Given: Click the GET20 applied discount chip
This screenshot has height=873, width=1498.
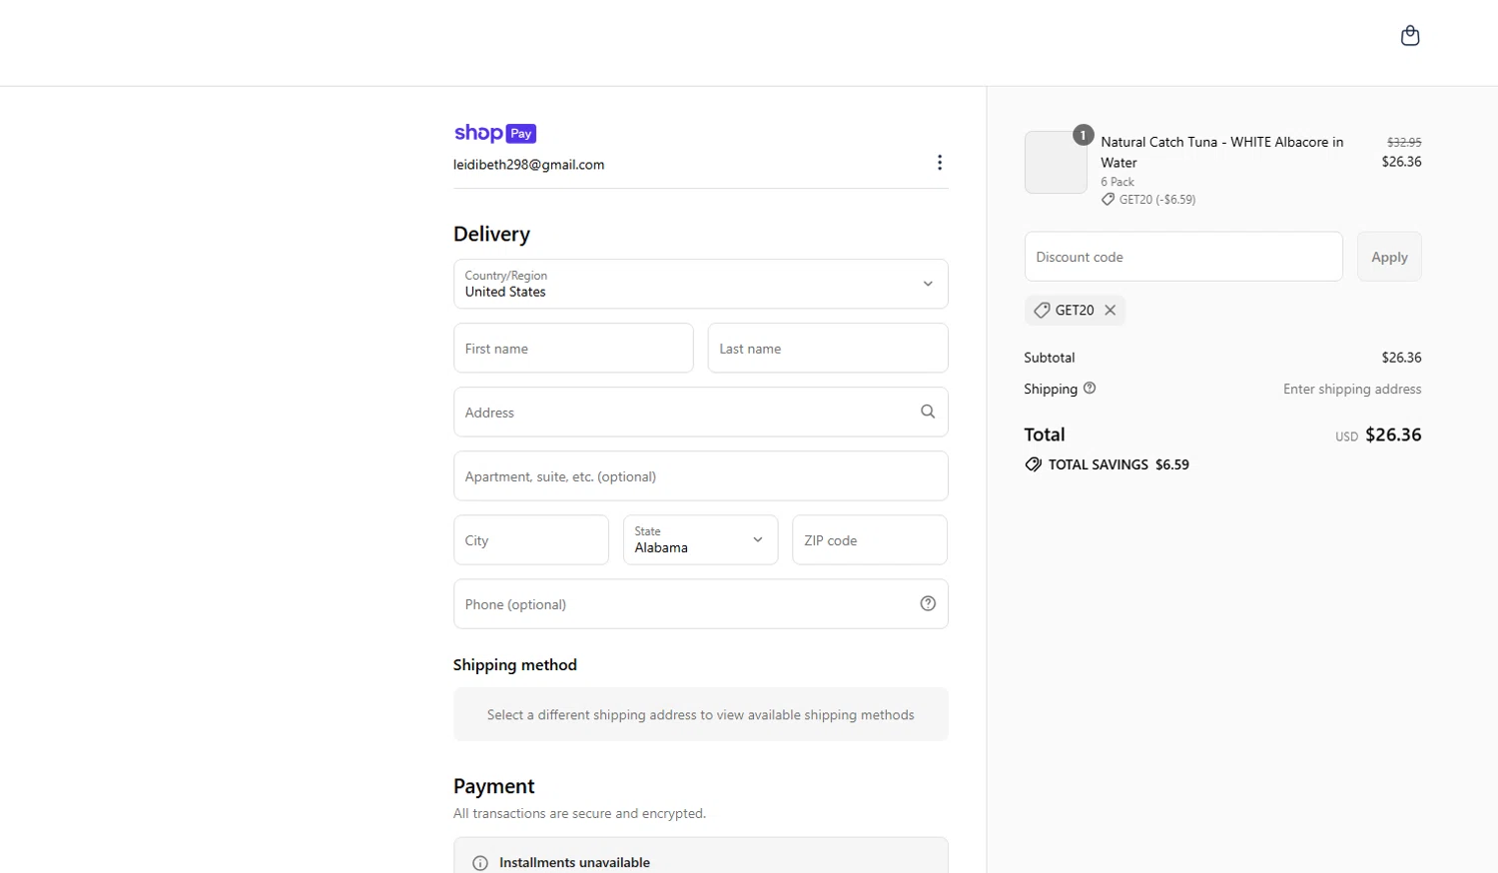Looking at the screenshot, I should click(1075, 311).
